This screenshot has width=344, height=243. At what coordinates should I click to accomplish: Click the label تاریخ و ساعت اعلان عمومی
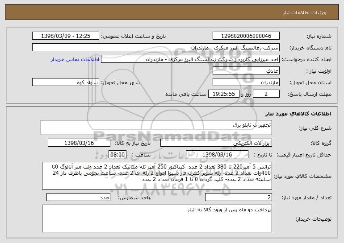pyautogui.click(x=134, y=37)
